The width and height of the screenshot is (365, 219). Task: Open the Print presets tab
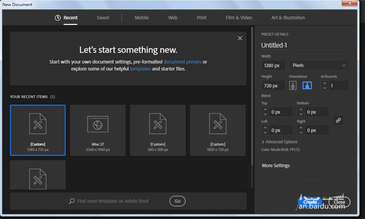(x=201, y=18)
